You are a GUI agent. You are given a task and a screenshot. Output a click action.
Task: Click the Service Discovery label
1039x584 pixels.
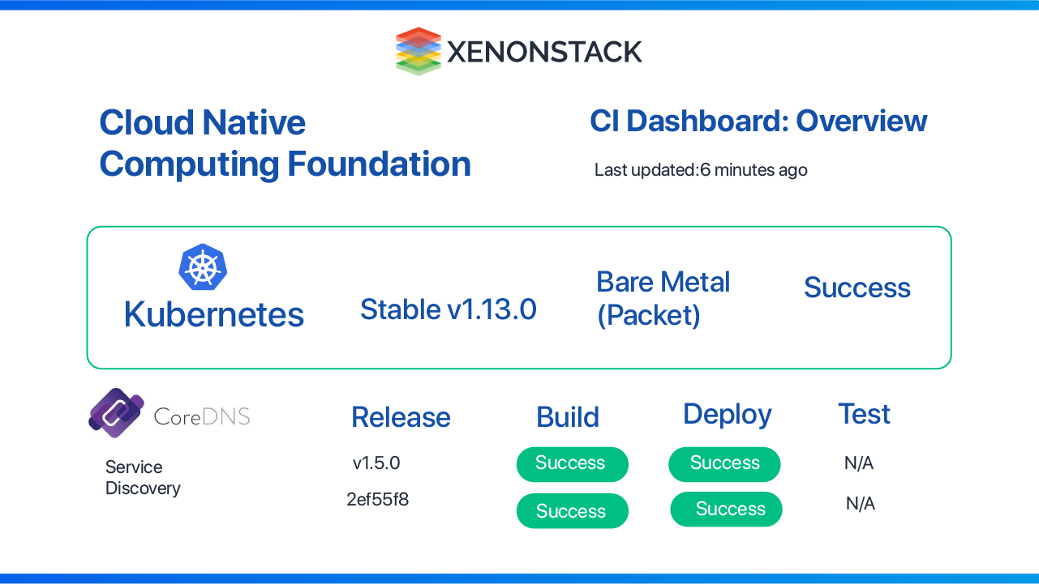click(x=143, y=478)
